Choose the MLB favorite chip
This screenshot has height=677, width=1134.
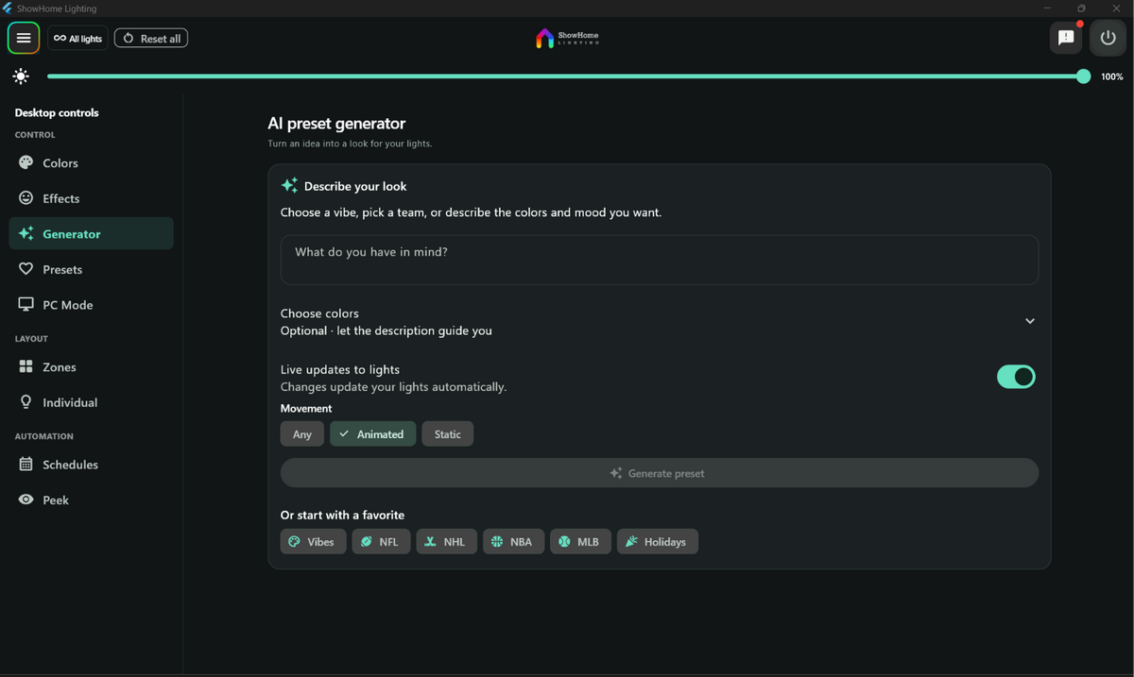click(x=580, y=542)
